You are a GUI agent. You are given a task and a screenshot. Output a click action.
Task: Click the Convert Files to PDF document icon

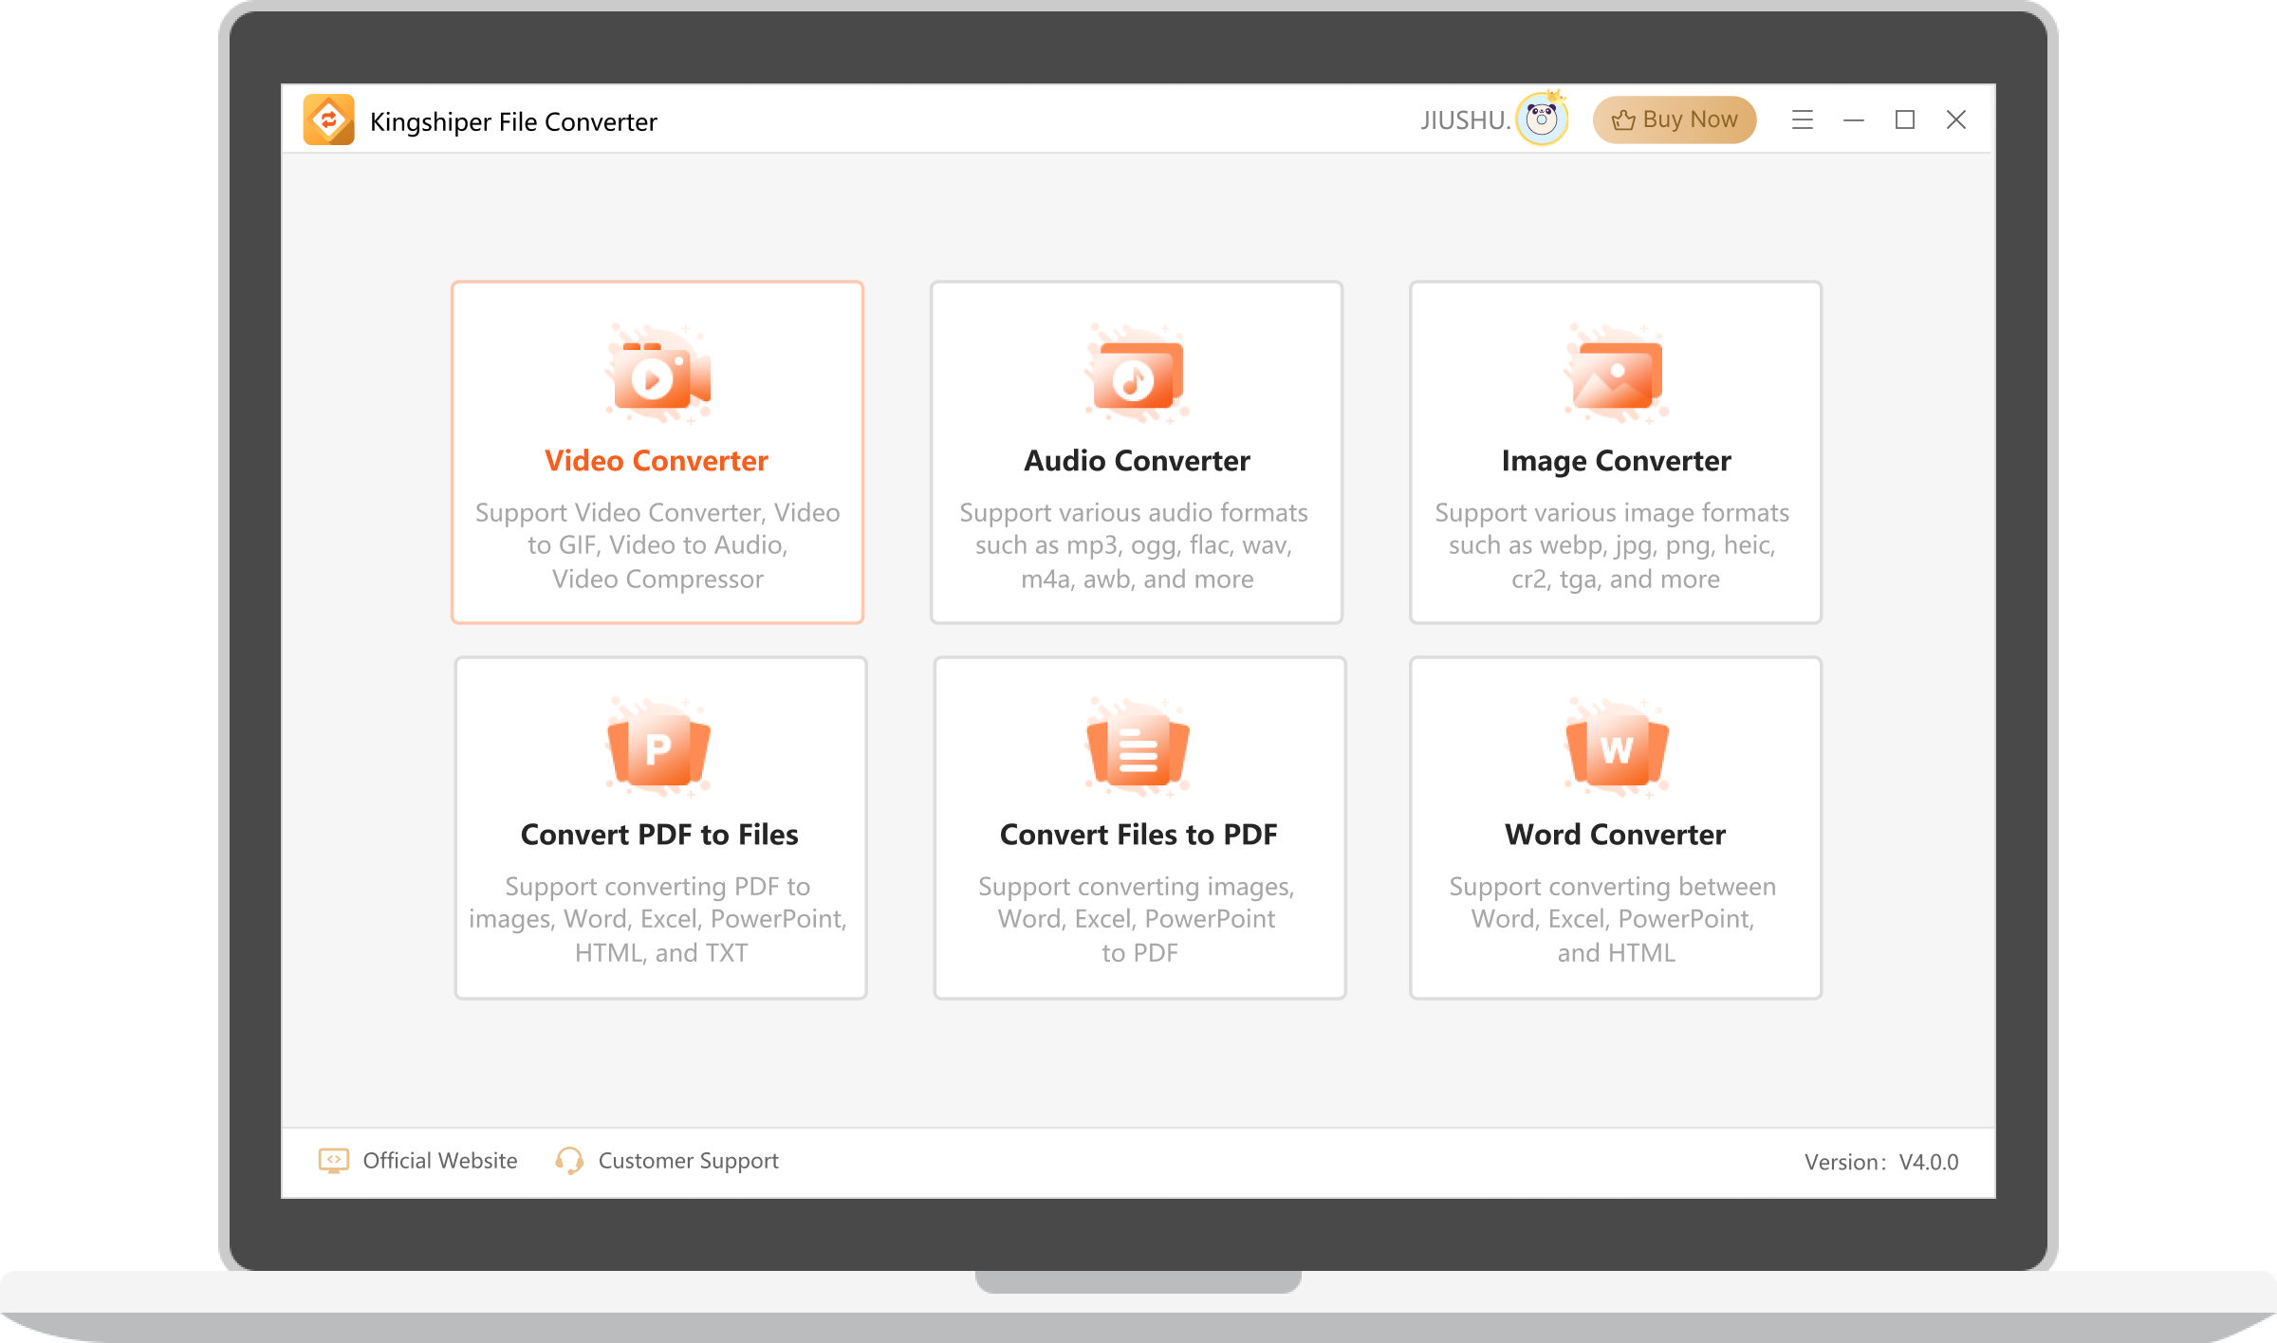1138,747
